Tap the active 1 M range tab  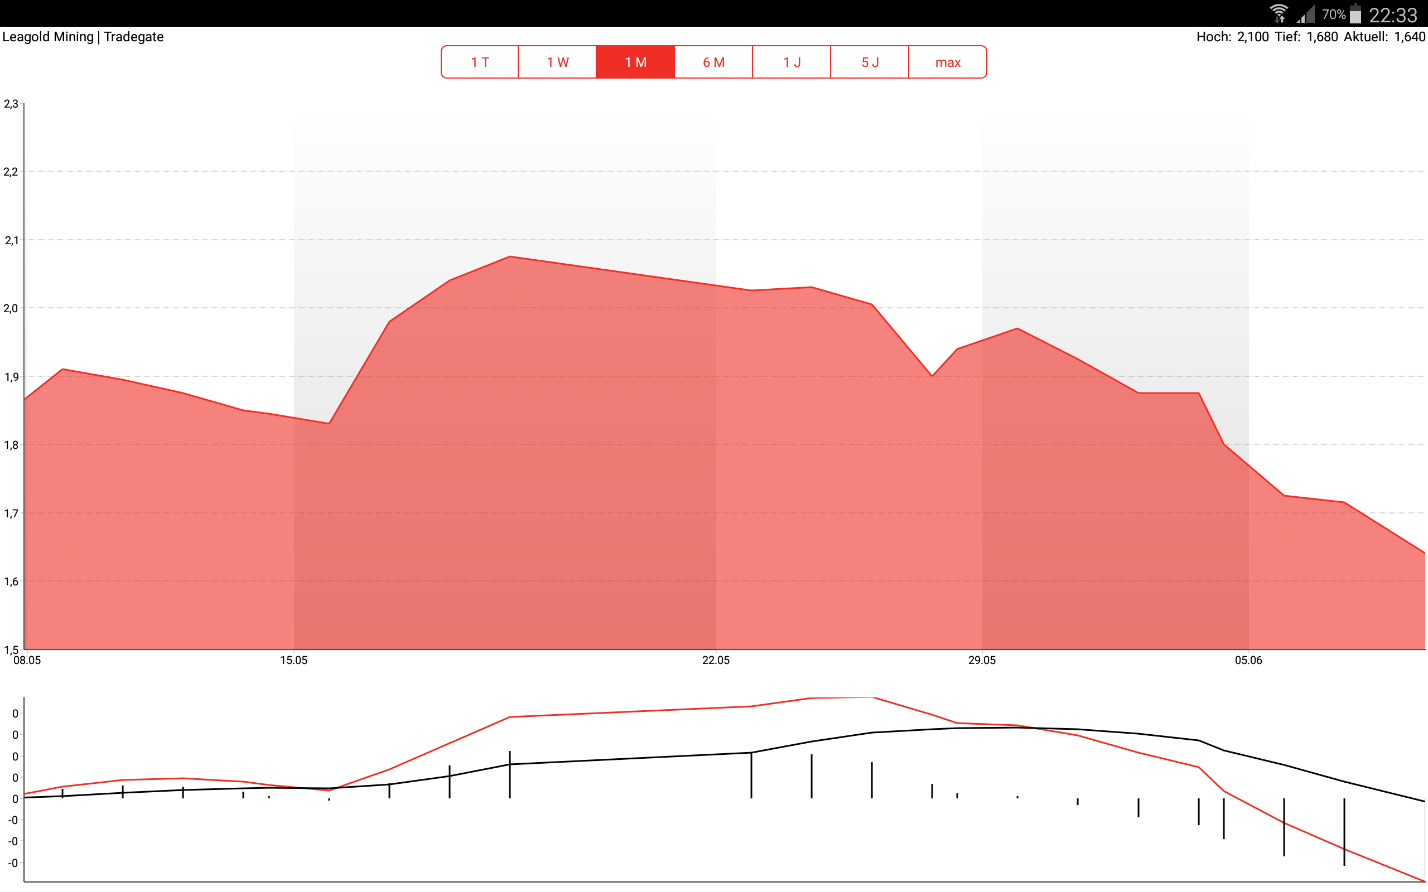click(635, 62)
